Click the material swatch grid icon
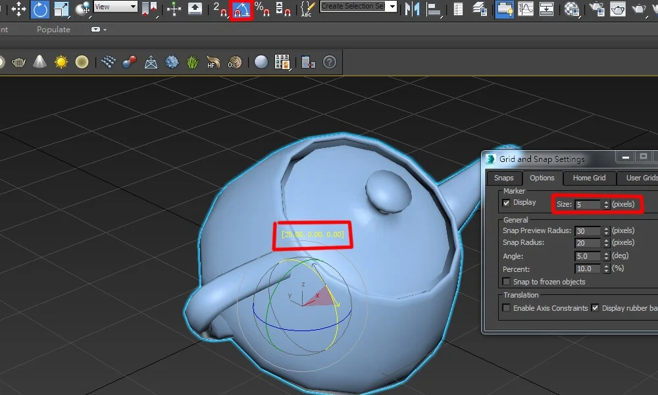 point(282,62)
